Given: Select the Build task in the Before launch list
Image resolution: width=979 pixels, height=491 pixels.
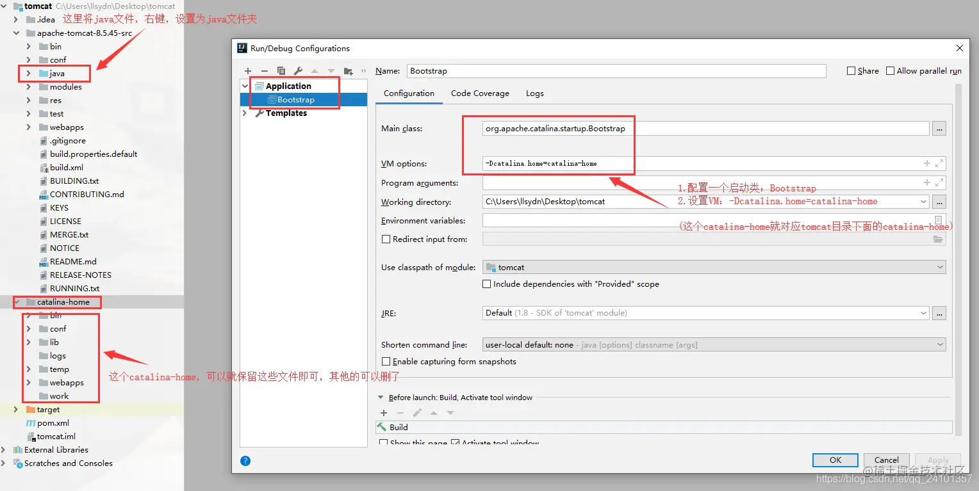Looking at the screenshot, I should click(664, 427).
